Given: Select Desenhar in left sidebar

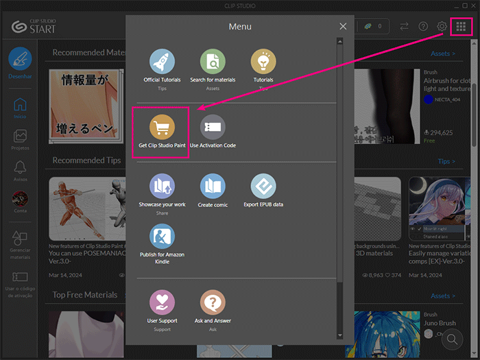Looking at the screenshot, I should click(x=20, y=63).
